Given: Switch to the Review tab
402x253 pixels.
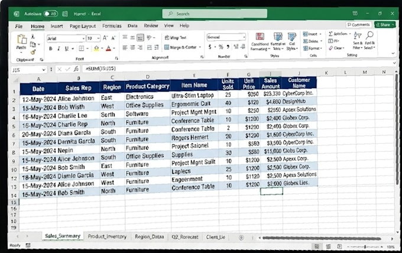Looking at the screenshot, I should click(x=151, y=25).
